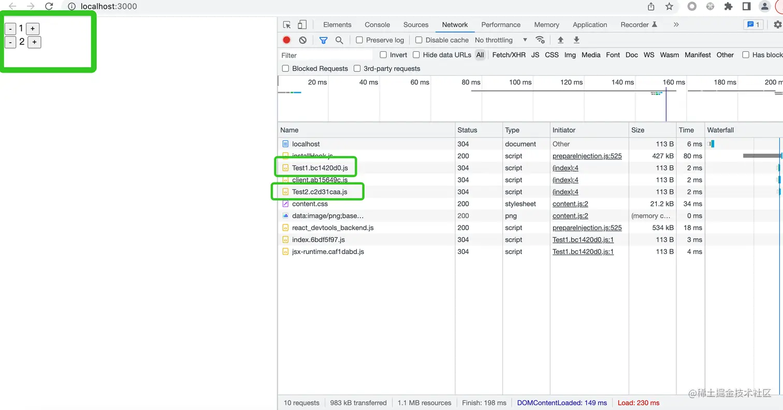
Task: Open prepareInjection.js:525 initiator link for installHook.js
Action: coord(587,156)
